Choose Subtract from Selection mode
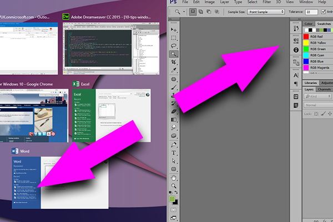Screen dimensions: 333x222 tap(209, 12)
